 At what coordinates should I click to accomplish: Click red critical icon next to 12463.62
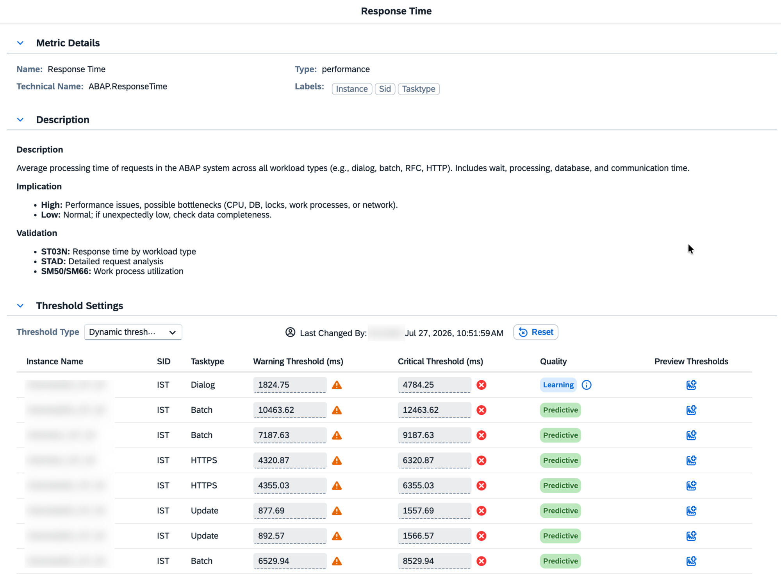pyautogui.click(x=481, y=410)
